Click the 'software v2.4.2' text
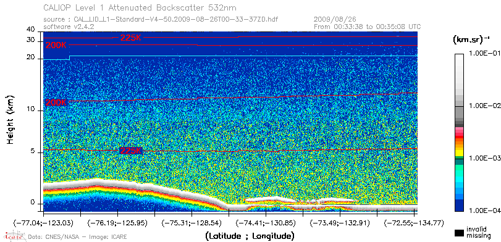 [x=69, y=27]
